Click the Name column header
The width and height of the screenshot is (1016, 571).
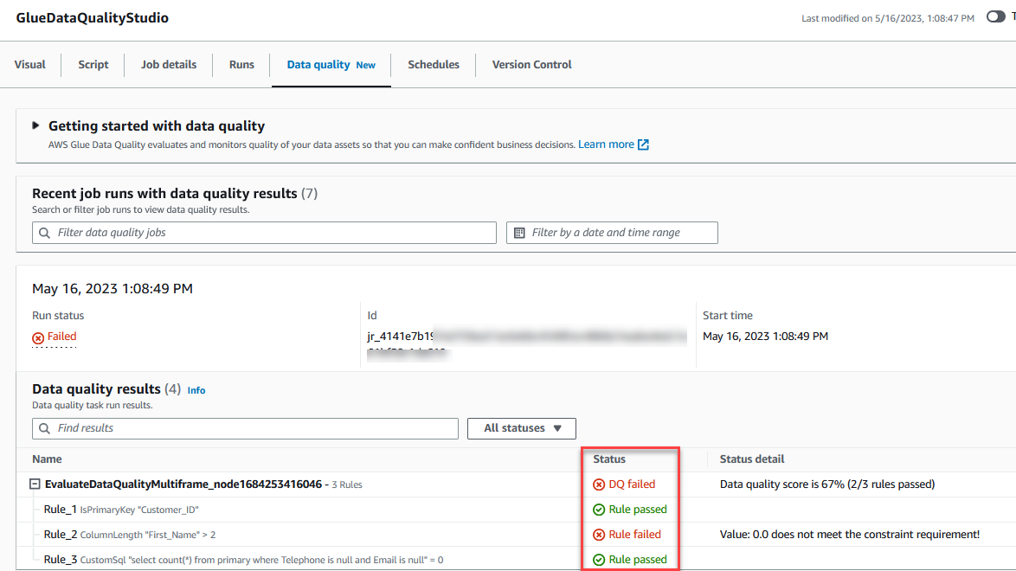tap(48, 459)
